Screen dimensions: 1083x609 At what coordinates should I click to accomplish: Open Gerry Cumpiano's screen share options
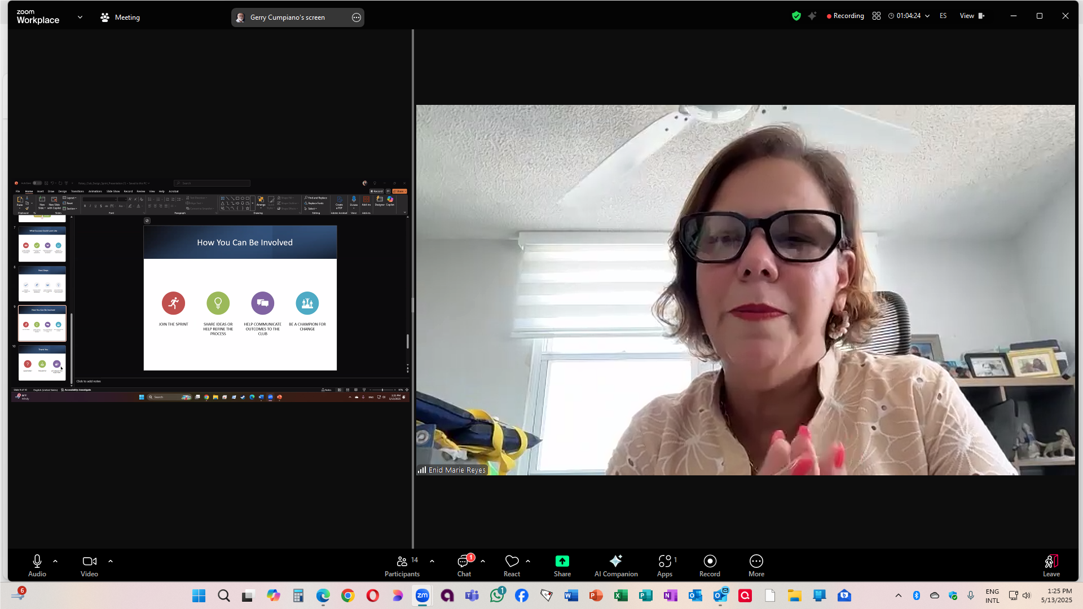(x=356, y=17)
